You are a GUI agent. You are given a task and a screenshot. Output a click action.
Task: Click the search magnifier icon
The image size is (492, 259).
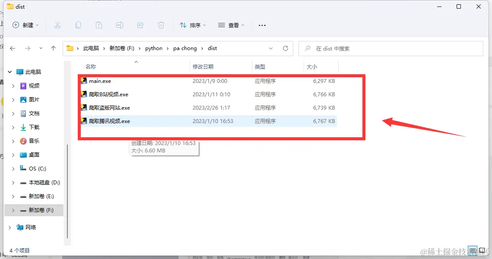[308, 48]
